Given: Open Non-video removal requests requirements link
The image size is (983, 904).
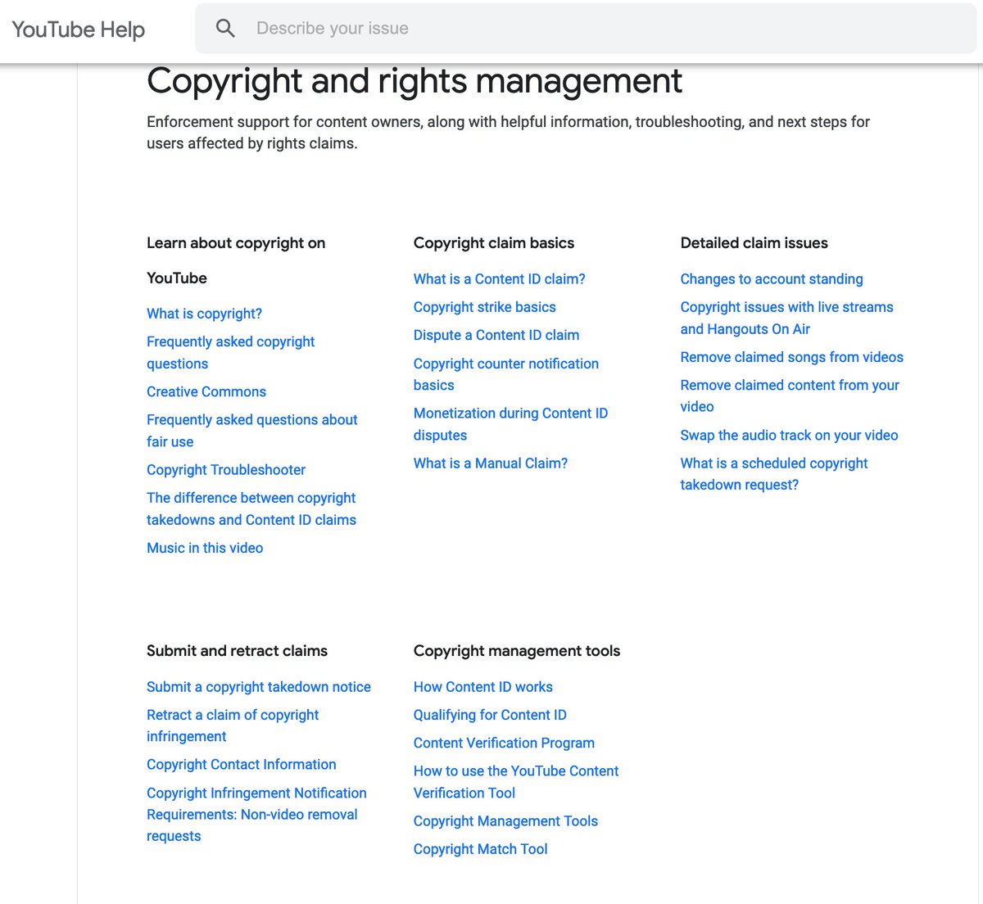Looking at the screenshot, I should click(256, 815).
